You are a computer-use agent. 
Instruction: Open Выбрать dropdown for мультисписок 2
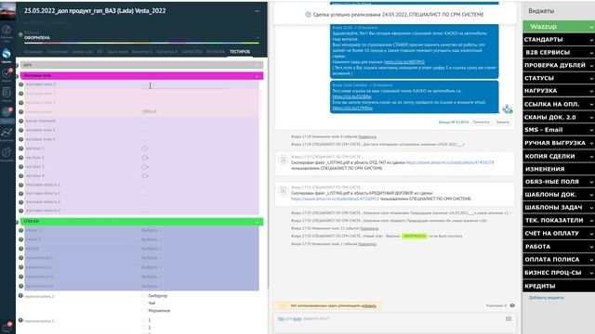[152, 267]
